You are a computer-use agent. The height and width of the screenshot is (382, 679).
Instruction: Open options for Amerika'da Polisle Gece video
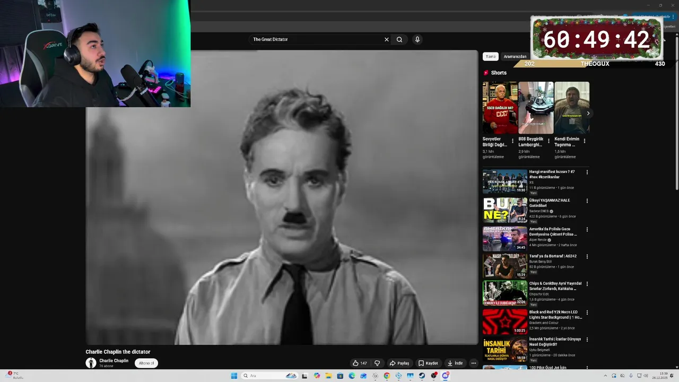coord(587,230)
